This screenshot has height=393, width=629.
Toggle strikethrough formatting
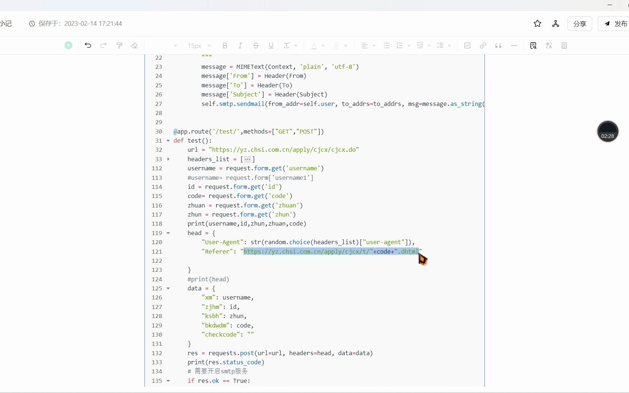pyautogui.click(x=256, y=45)
